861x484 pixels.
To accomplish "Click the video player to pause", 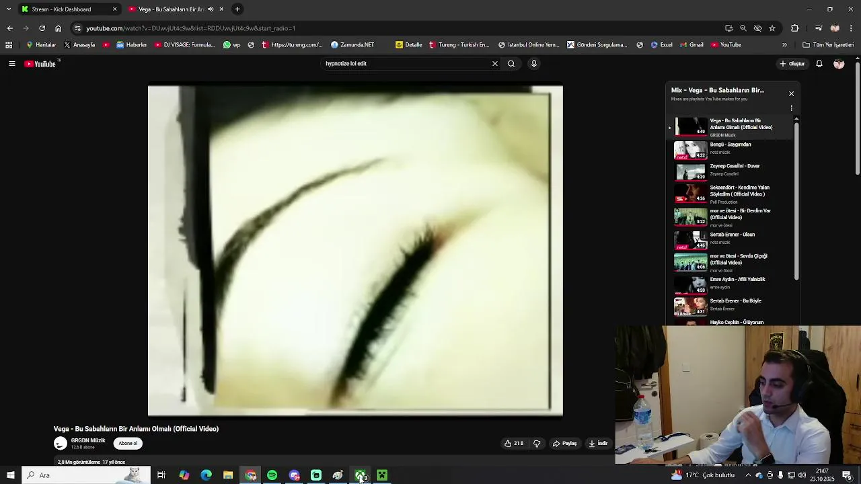I will [x=355, y=250].
